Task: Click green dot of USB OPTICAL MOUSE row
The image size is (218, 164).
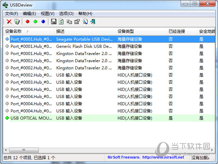Action: (7, 118)
